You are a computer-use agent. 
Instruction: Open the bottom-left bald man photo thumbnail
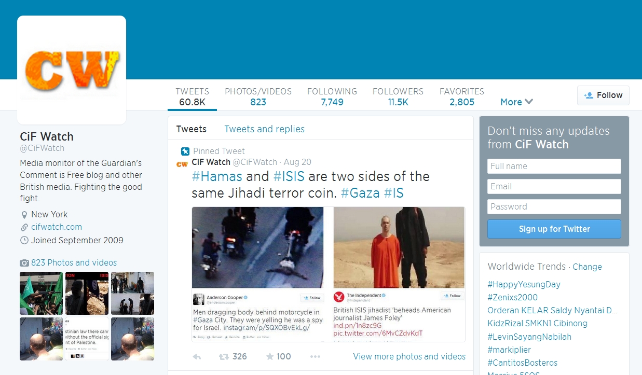(41, 339)
